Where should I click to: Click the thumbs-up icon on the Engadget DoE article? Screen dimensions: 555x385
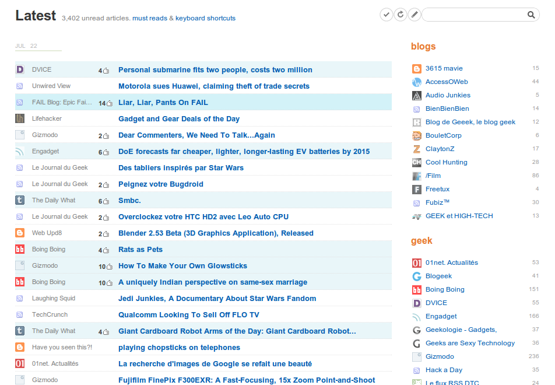tap(106, 152)
